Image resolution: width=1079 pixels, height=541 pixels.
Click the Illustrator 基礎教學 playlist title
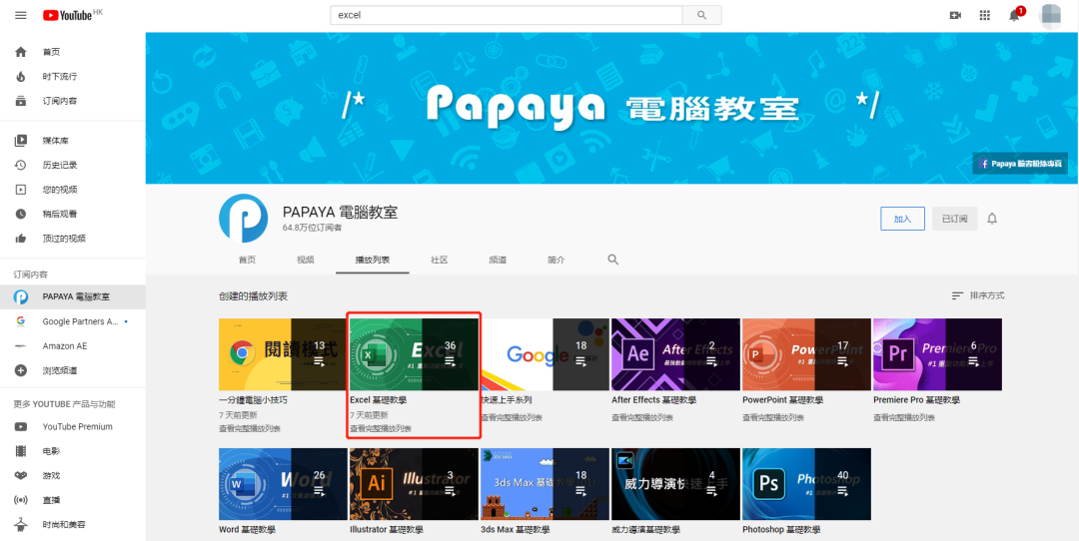coord(387,530)
